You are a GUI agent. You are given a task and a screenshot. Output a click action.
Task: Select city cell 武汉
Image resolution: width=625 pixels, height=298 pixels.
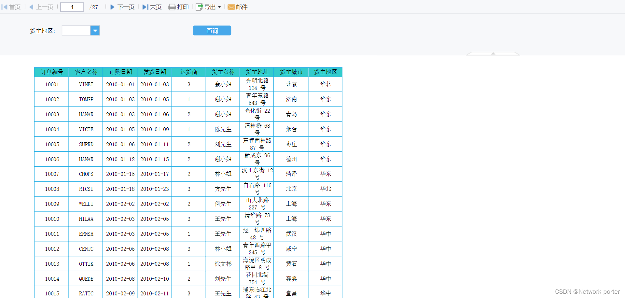pyautogui.click(x=291, y=234)
